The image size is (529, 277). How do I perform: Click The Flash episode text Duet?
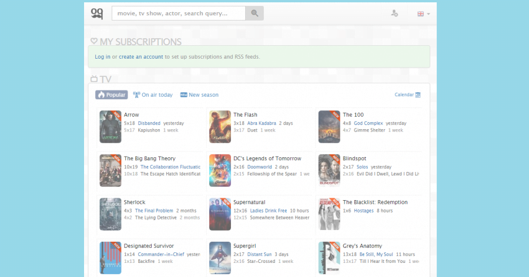(x=252, y=130)
